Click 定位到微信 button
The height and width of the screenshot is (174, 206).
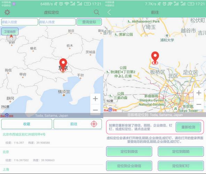pyautogui.click(x=129, y=151)
